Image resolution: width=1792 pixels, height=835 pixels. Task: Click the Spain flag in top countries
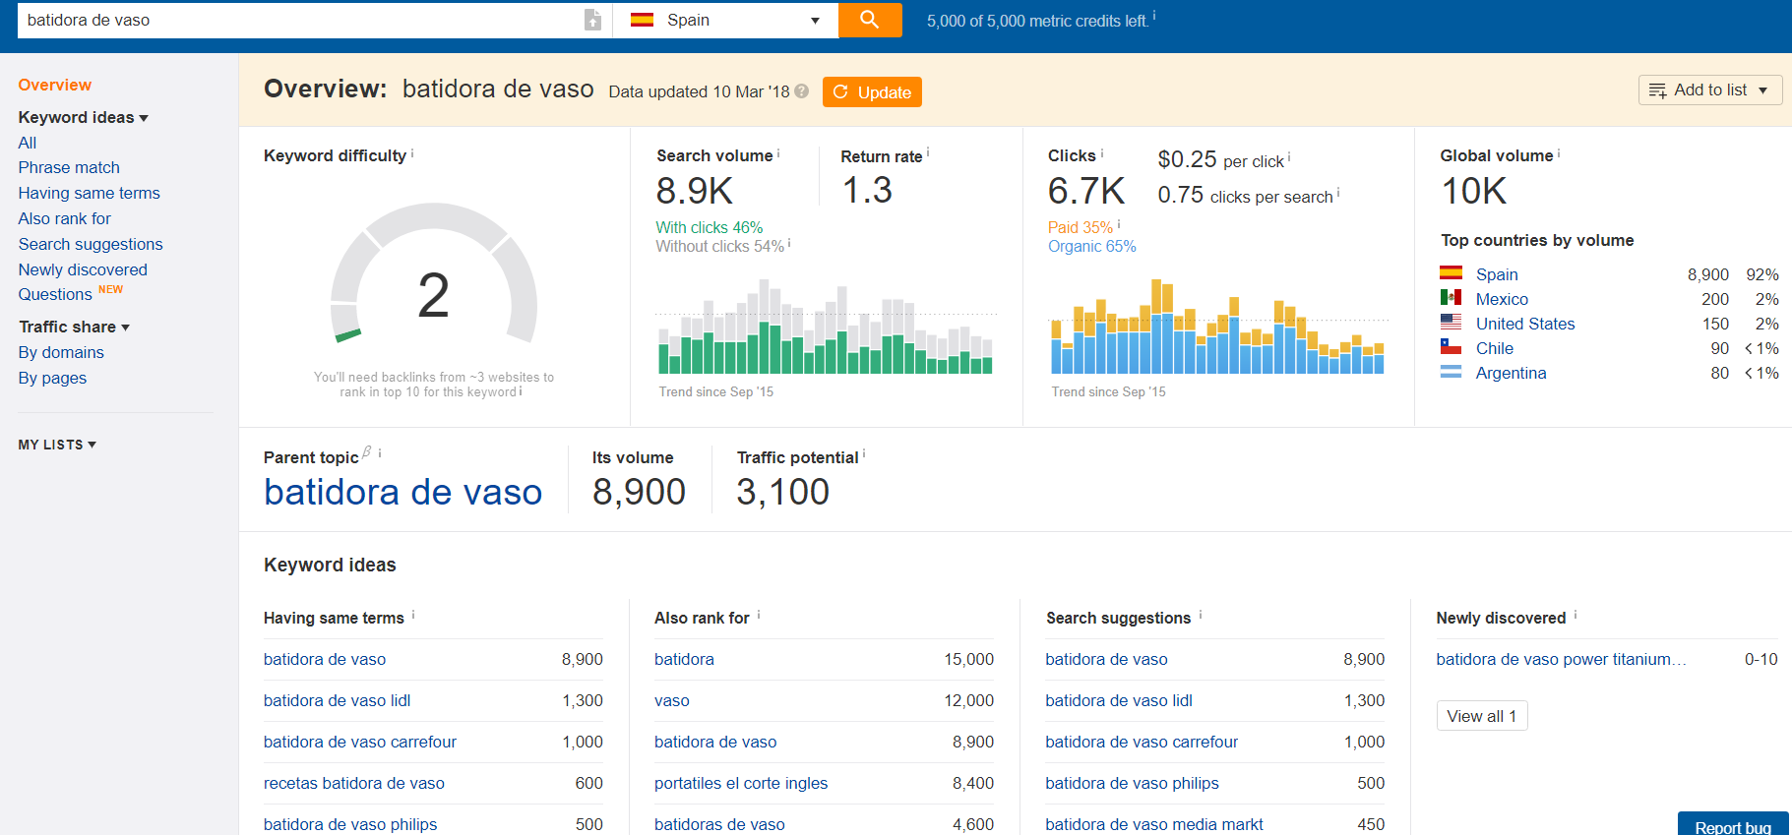(x=1451, y=273)
